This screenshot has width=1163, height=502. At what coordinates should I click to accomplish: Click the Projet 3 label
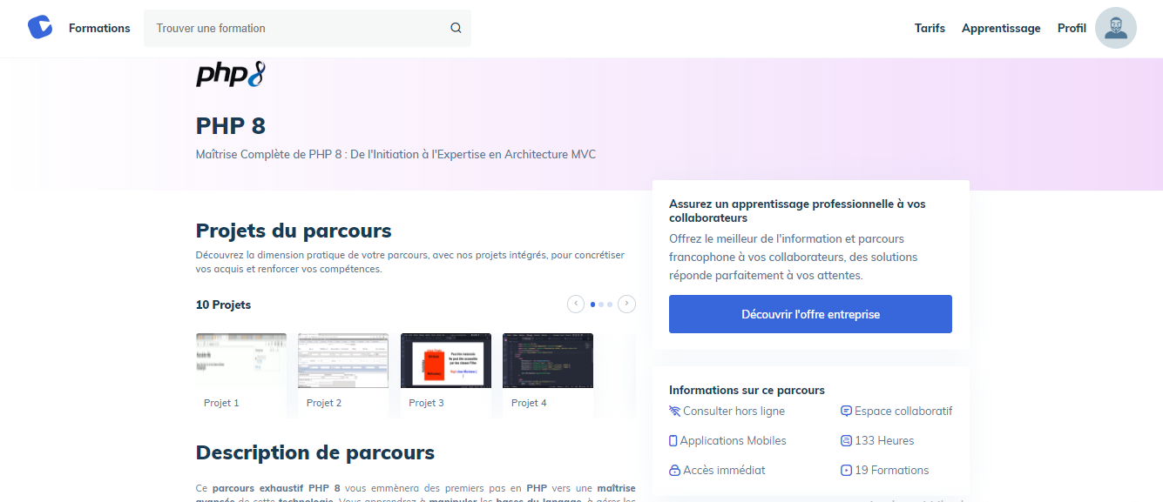pos(427,403)
